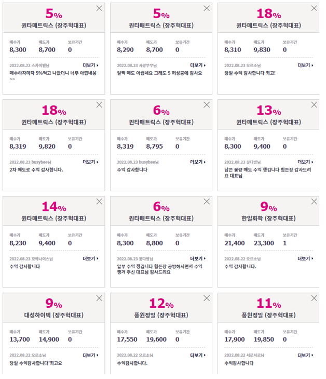Open 더보기 on the 13% 꽃다방님 review
Screen dimensions: 326x379
[x=305, y=162]
